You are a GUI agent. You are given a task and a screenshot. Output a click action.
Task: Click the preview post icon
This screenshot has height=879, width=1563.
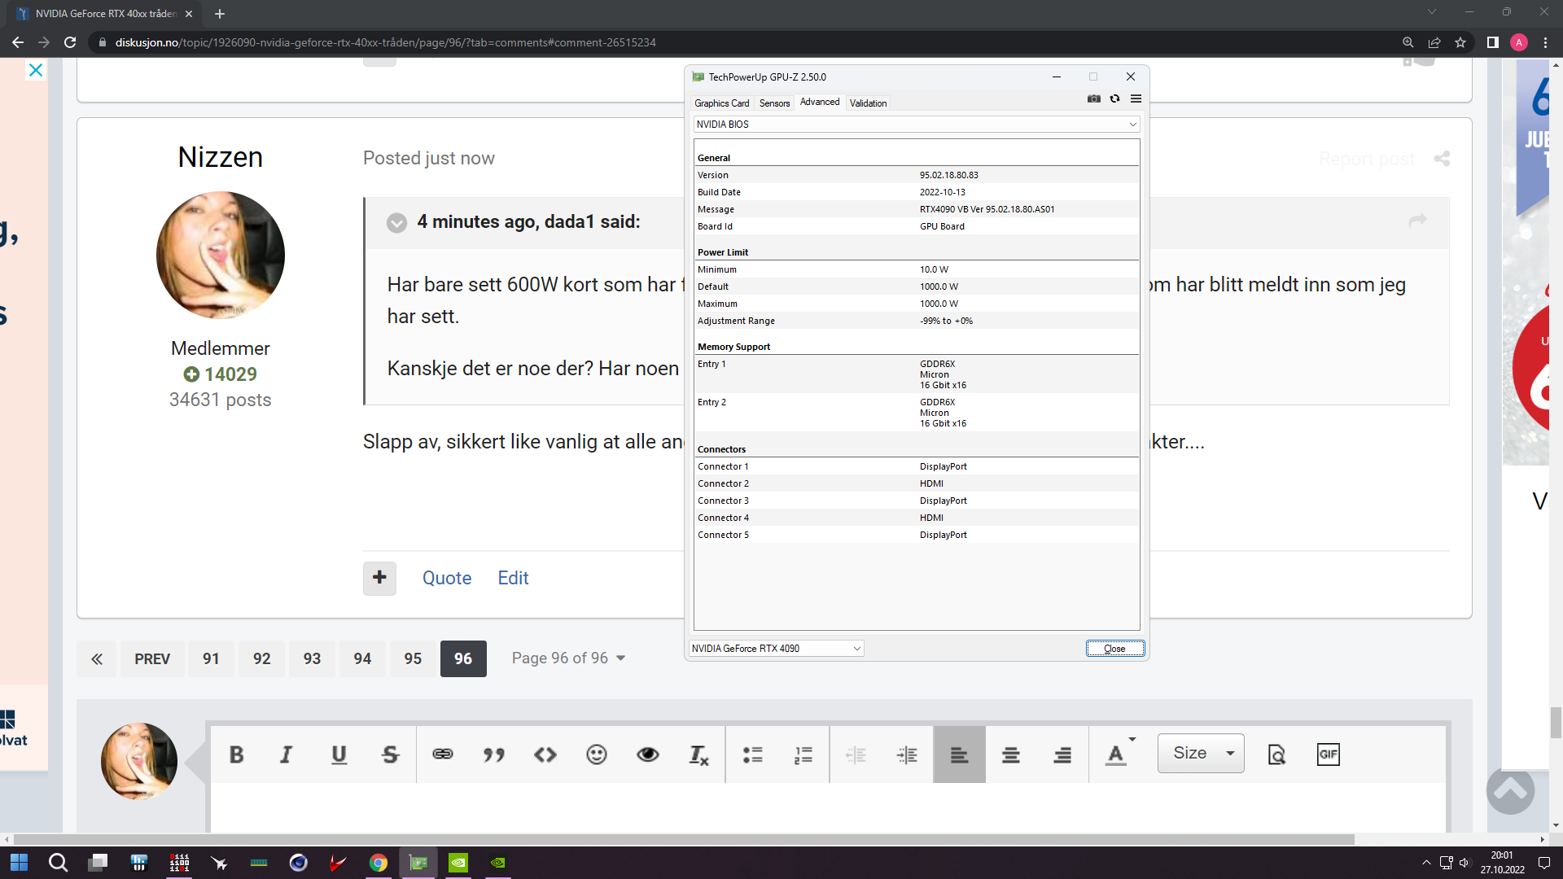(x=1276, y=754)
